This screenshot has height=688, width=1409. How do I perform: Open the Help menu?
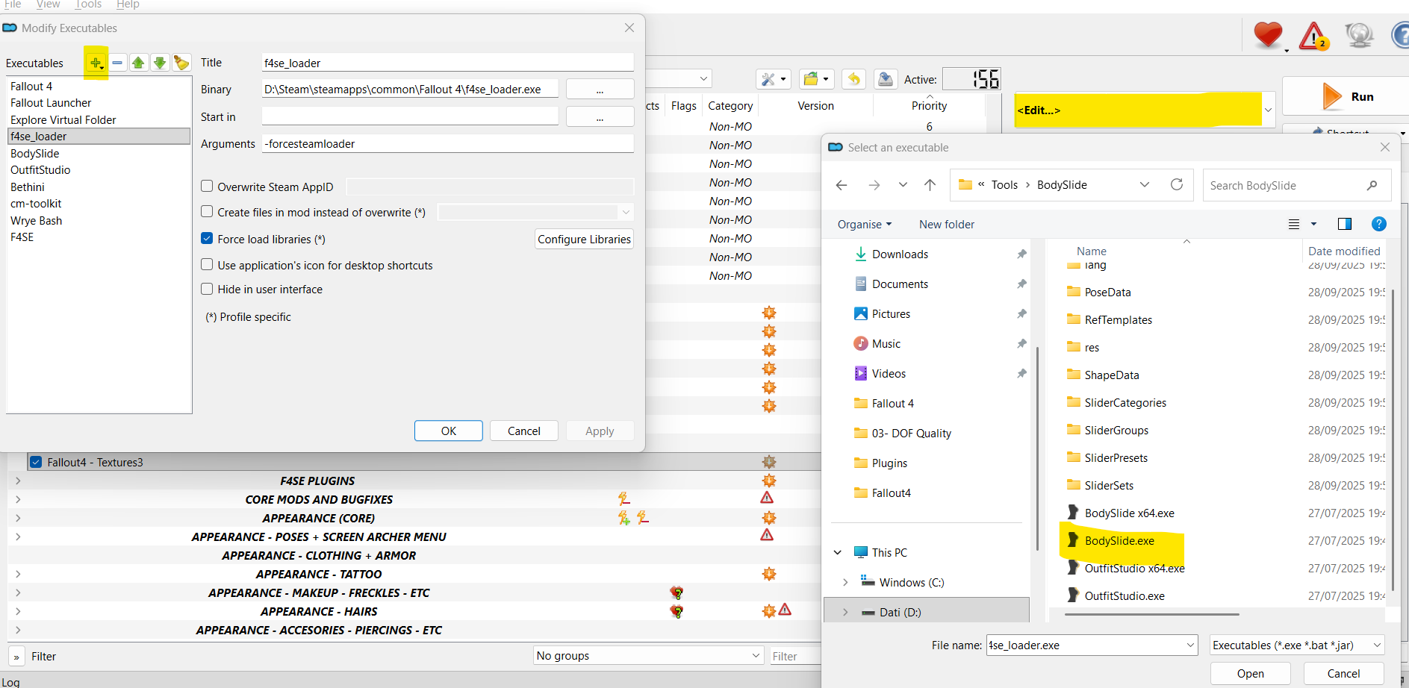pos(128,4)
